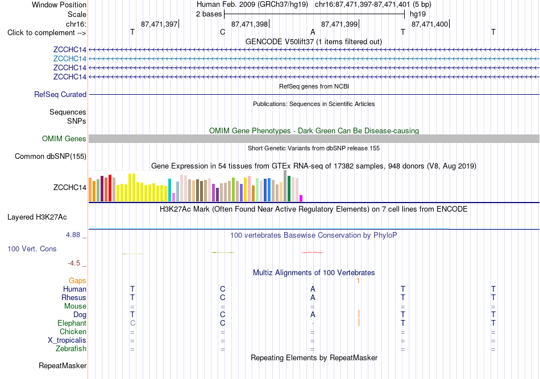
Task: Click the GTEx tissue expression bar chart
Action: click(196, 186)
